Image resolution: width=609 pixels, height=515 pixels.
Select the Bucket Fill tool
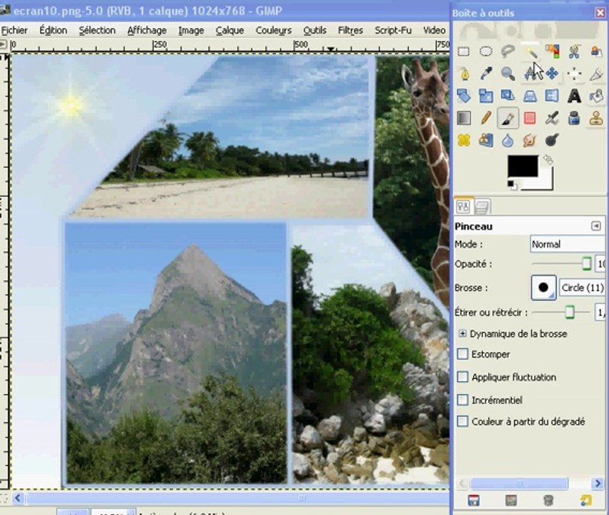pos(596,96)
